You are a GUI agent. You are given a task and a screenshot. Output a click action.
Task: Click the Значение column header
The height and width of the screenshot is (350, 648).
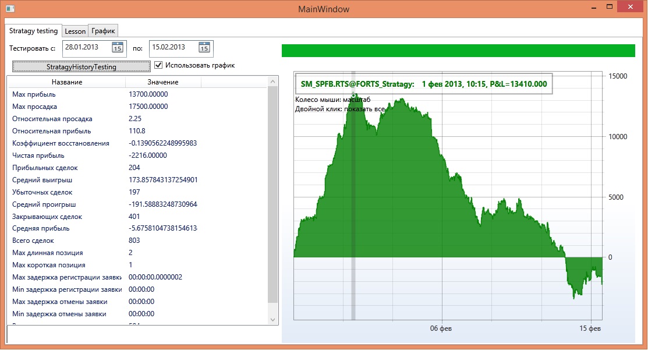pos(163,82)
